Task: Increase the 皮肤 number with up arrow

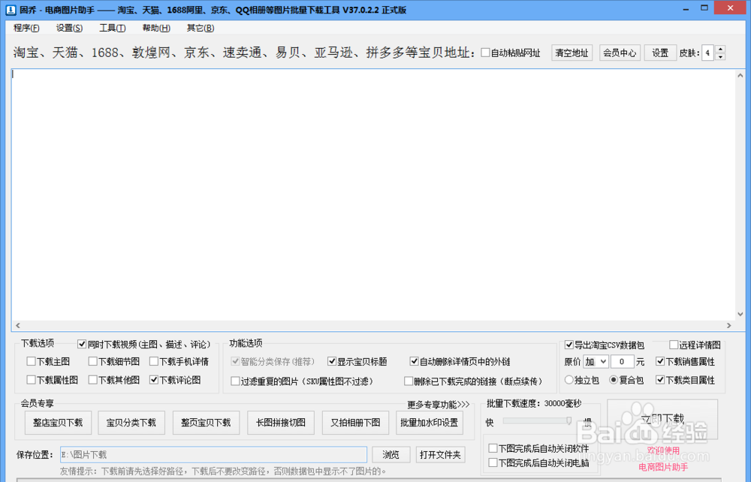Action: coord(720,49)
